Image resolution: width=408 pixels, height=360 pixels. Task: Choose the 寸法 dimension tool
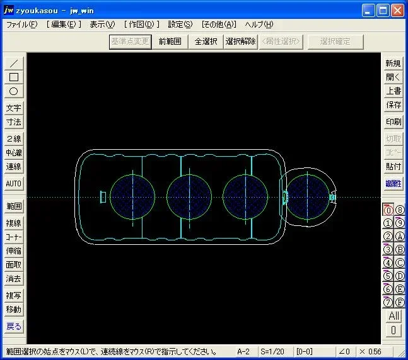click(x=14, y=122)
